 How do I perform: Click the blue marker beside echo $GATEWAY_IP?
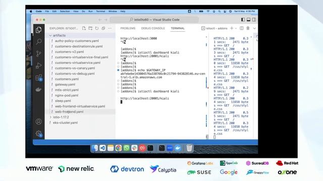point(118,70)
